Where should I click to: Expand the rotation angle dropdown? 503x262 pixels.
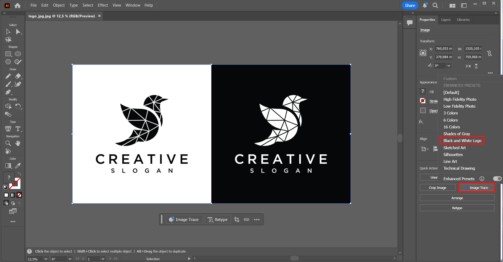449,66
